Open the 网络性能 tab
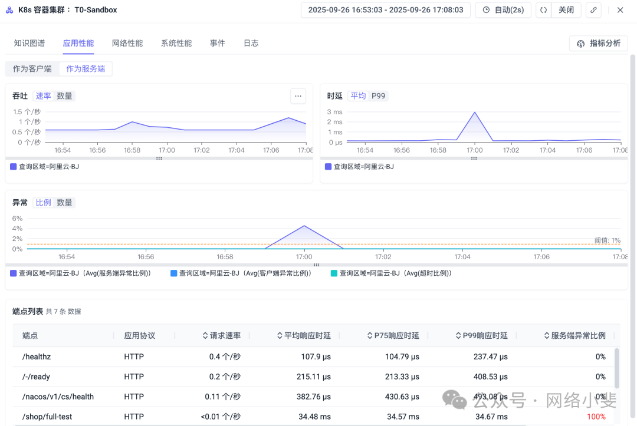Viewport: 637px width, 426px height. (x=127, y=43)
